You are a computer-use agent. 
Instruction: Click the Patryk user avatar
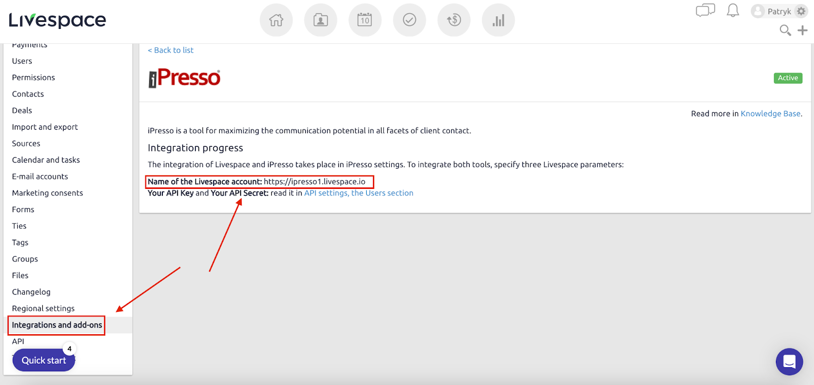(758, 11)
